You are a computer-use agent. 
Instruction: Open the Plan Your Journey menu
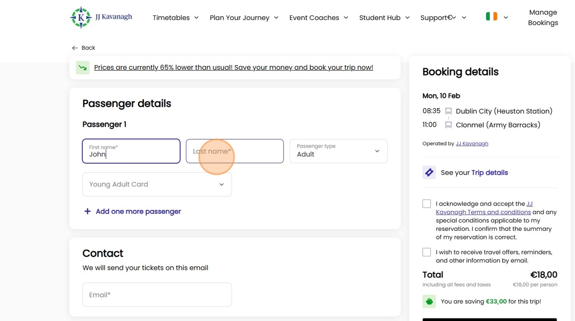click(x=244, y=17)
